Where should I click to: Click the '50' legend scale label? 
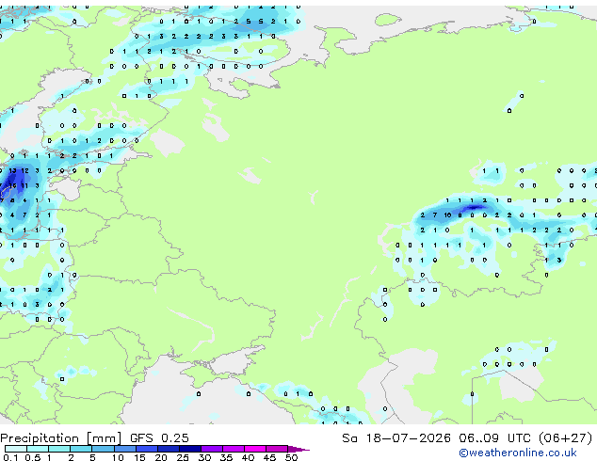coord(291,457)
